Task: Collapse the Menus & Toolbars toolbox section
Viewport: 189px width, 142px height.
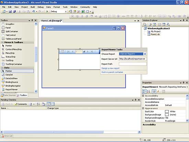Action: tap(2, 42)
